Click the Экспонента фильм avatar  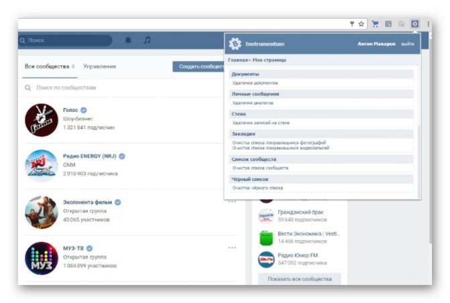pos(42,212)
